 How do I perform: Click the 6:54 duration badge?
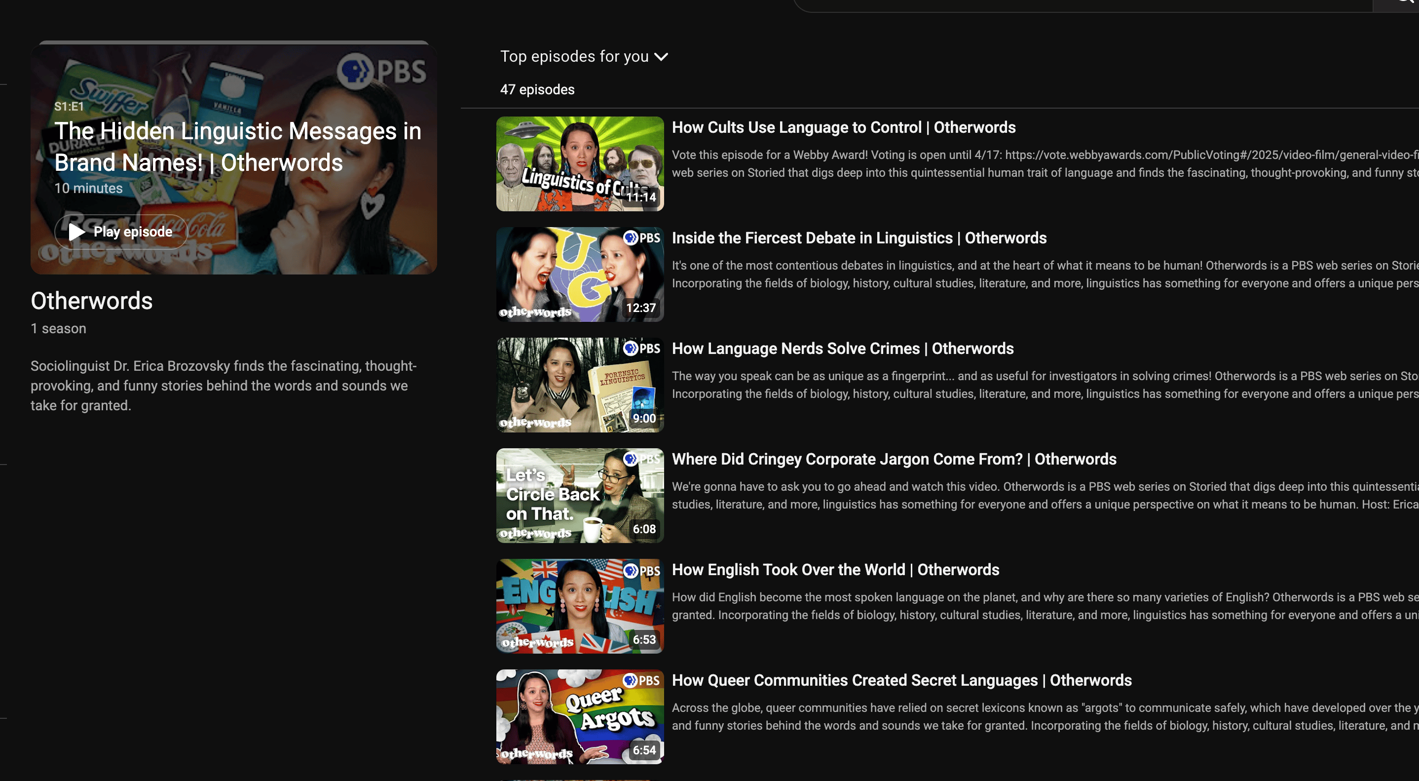[x=644, y=751]
